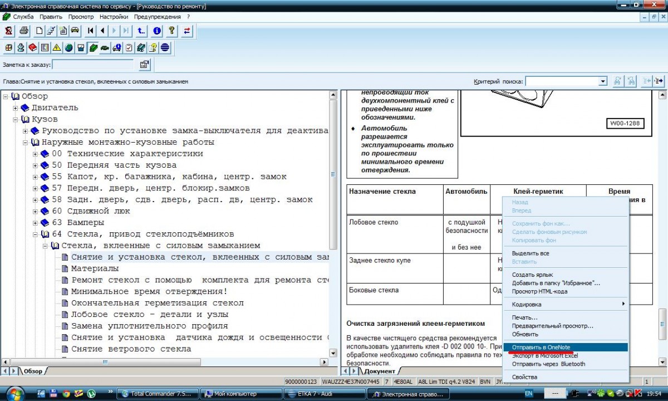Click the order note button next to Заметка field

pyautogui.click(x=144, y=65)
